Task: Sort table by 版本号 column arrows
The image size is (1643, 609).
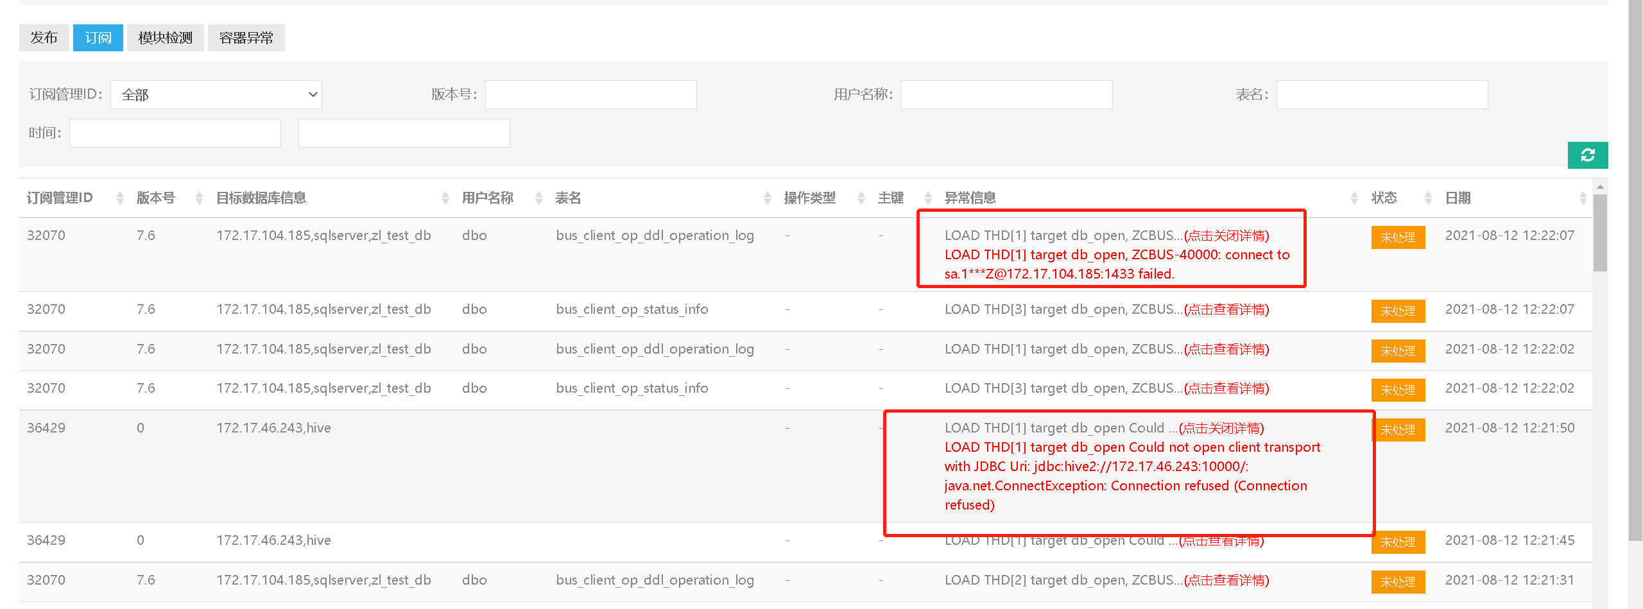Action: [199, 198]
